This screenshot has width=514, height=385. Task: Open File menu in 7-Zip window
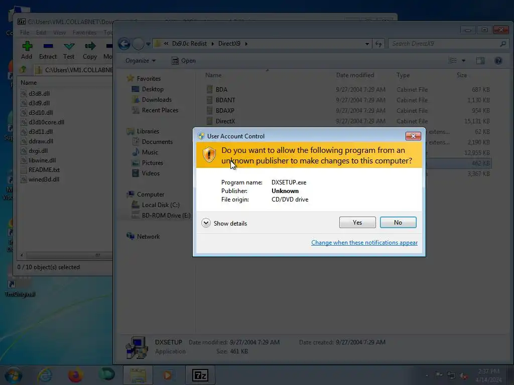pos(25,33)
